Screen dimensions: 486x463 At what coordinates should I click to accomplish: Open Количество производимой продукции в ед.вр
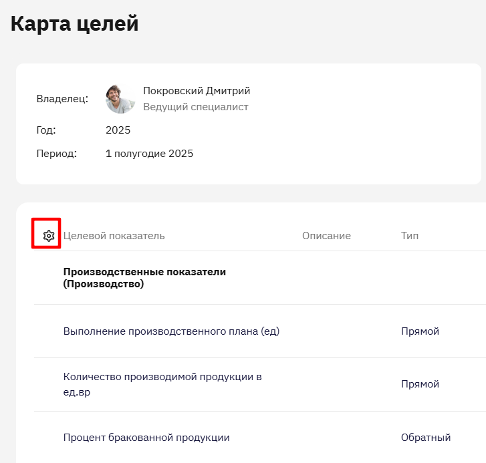coord(162,384)
